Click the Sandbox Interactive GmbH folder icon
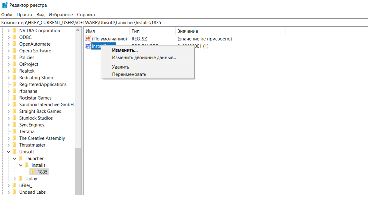 [x=15, y=105]
